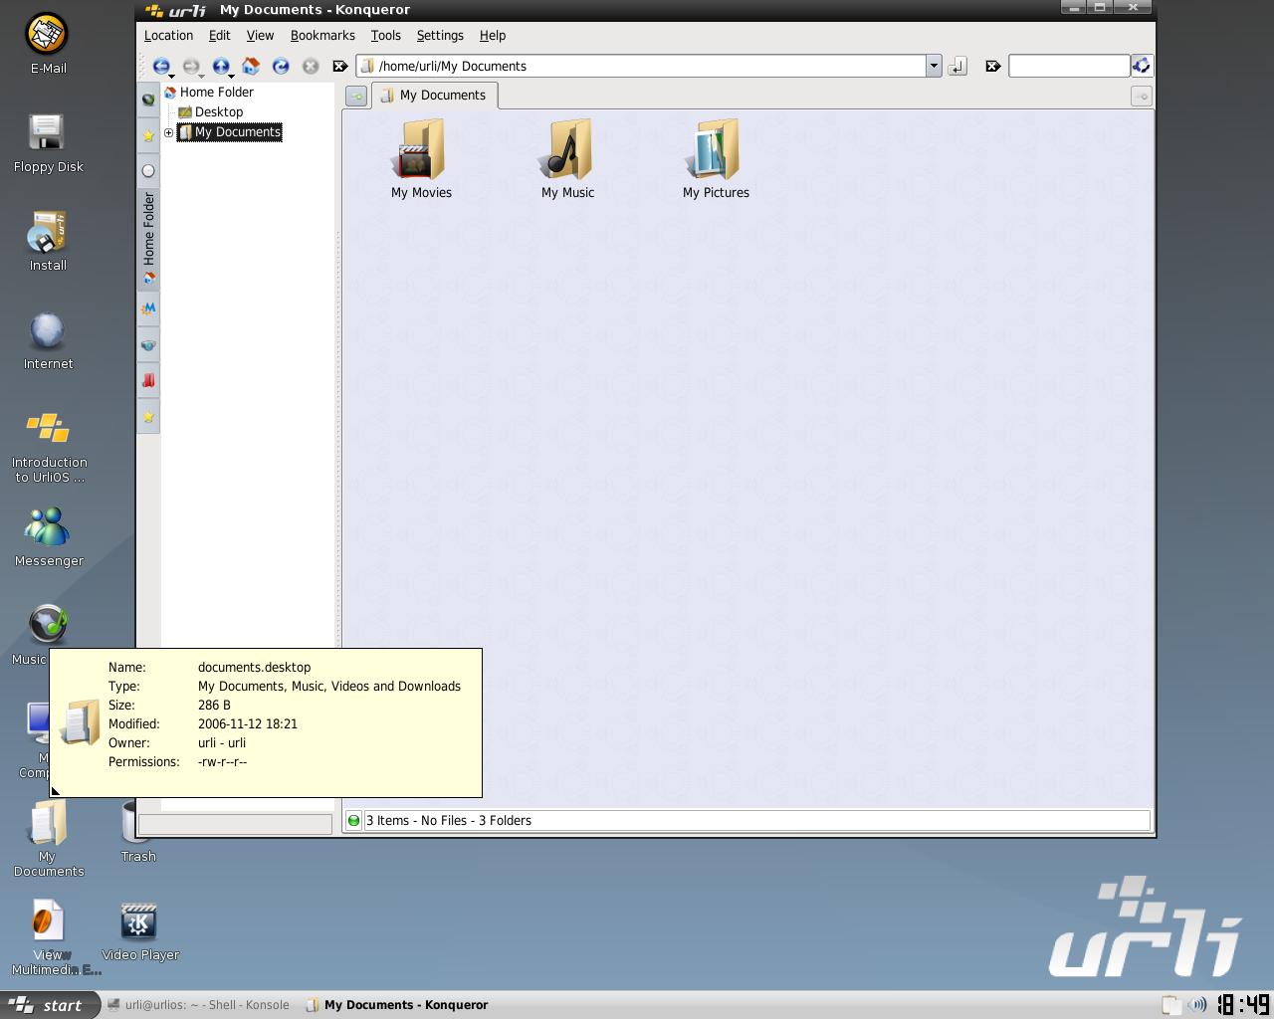The image size is (1274, 1019).
Task: Click the "3 Items - No Files - 3 Folders" status text
Action: [x=449, y=821]
